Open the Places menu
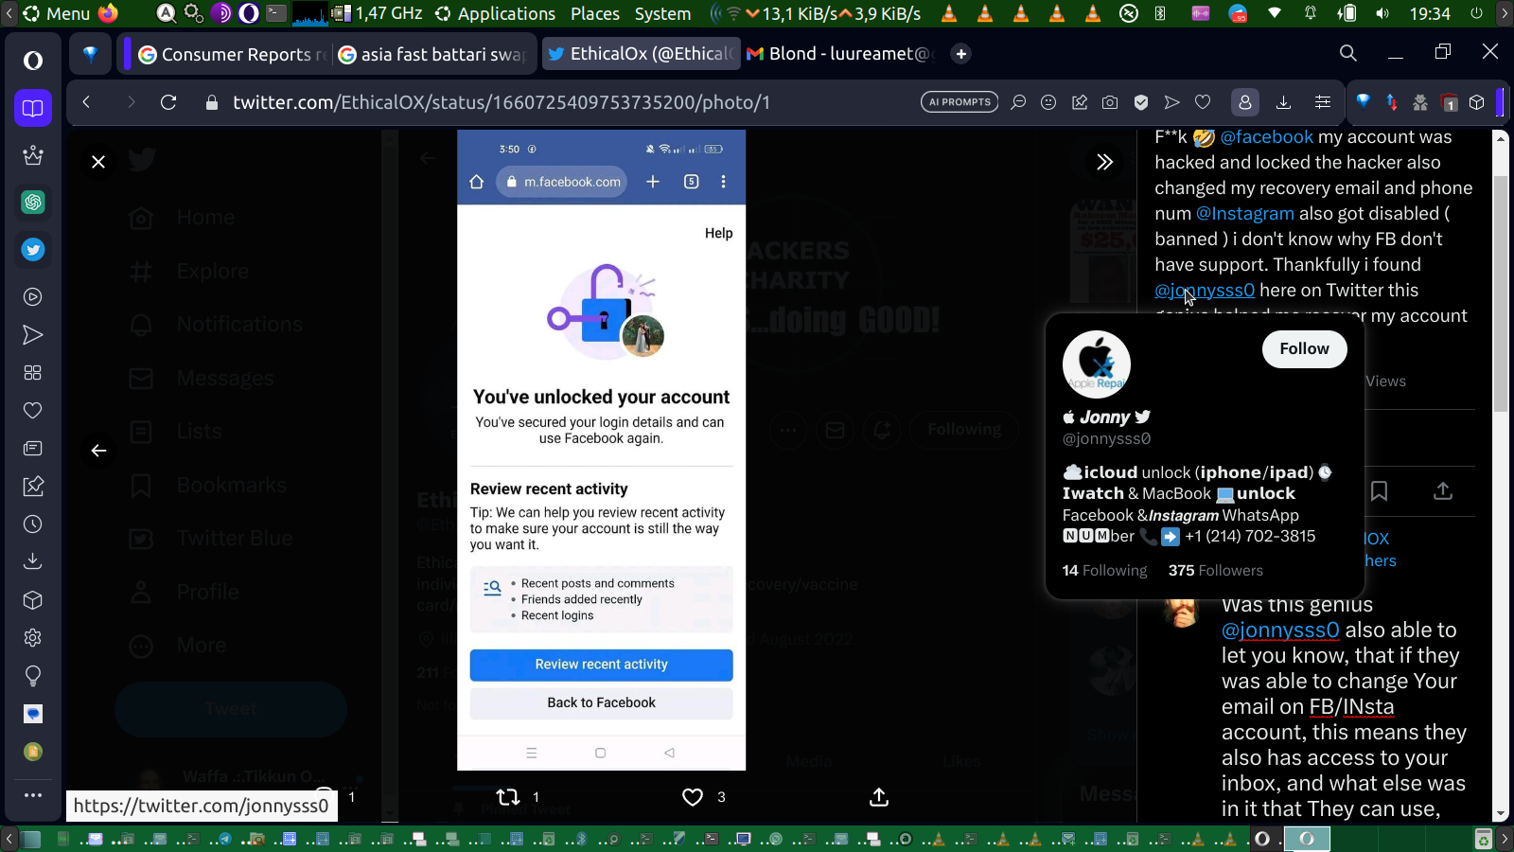This screenshot has width=1514, height=852. click(595, 13)
